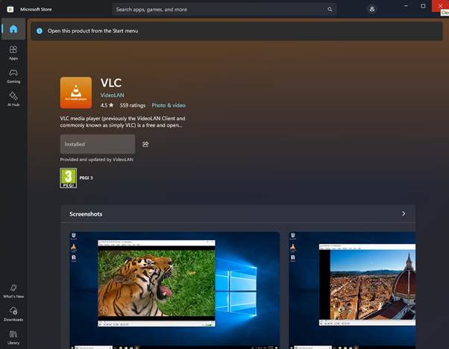Screen dimensions: 449x349
Task: Click the Microsoft Store logo icon
Action: point(10,9)
